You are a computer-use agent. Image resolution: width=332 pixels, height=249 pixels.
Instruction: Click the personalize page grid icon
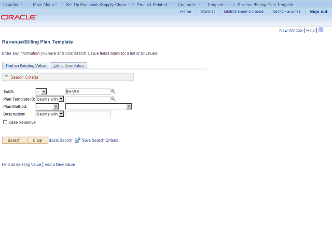[x=321, y=30]
